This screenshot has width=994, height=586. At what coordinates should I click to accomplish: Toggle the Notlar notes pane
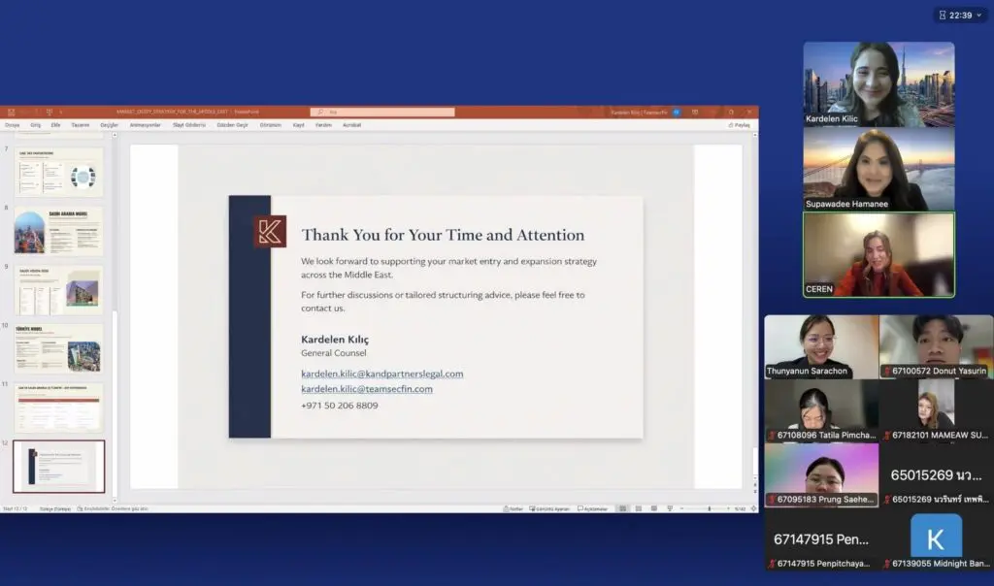click(514, 508)
